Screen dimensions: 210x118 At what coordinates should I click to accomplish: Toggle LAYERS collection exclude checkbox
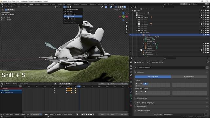pyautogui.click(x=201, y=11)
